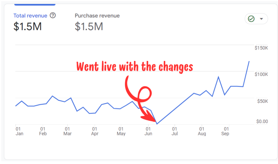Click the $1.5M Total revenue figure
Viewport: 278px width, 164px height.
(27, 27)
